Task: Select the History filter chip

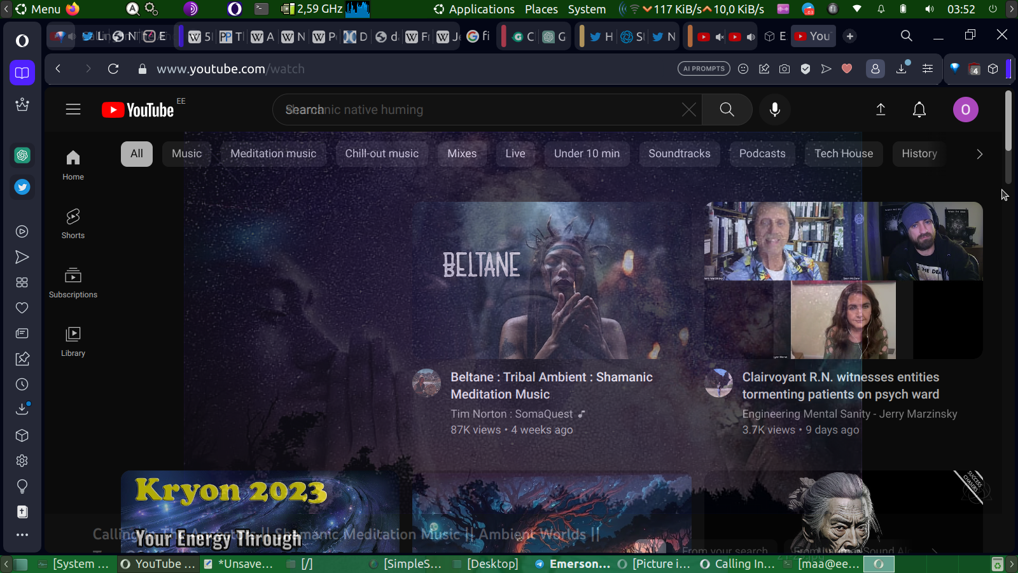Action: coord(919,153)
